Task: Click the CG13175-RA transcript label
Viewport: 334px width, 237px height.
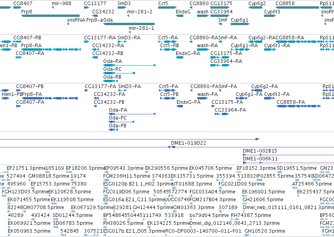Action: pos(226,53)
